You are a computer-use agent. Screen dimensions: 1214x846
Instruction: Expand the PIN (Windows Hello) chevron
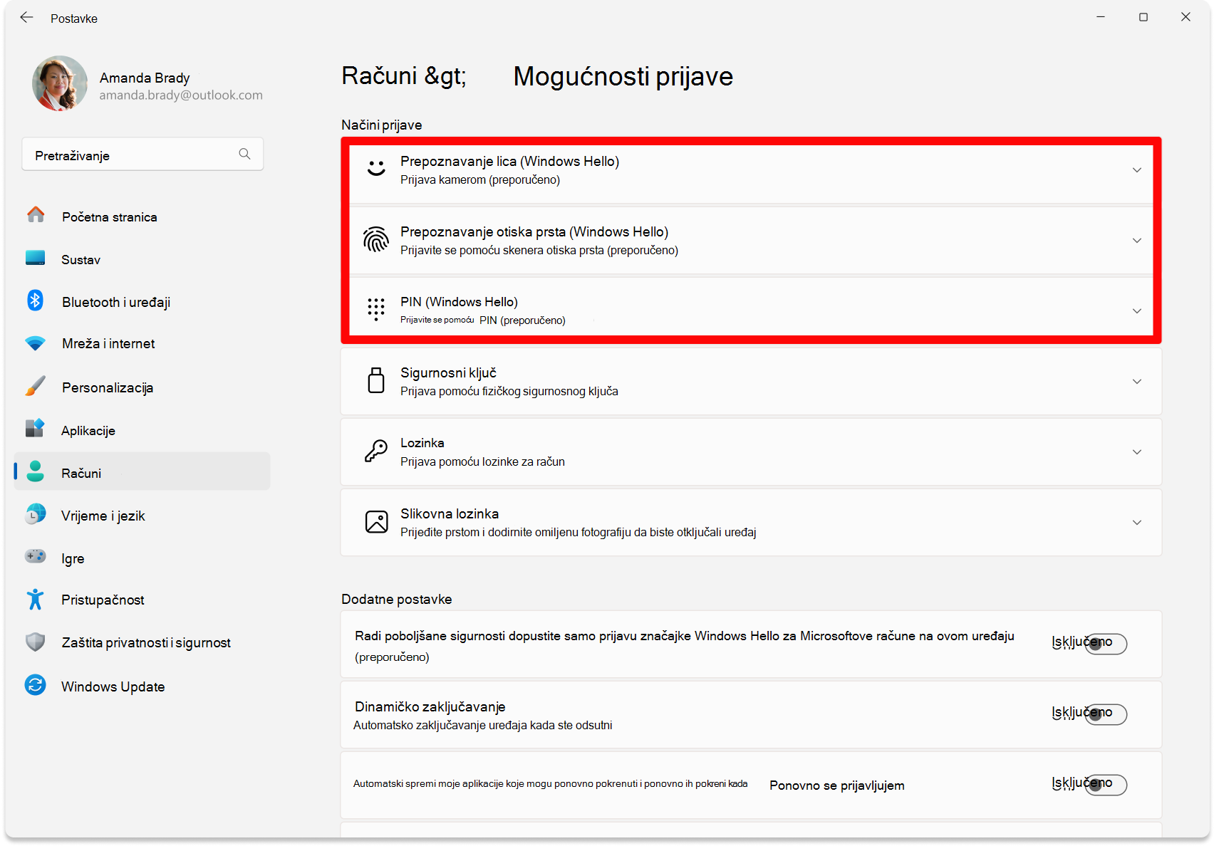click(x=1137, y=310)
